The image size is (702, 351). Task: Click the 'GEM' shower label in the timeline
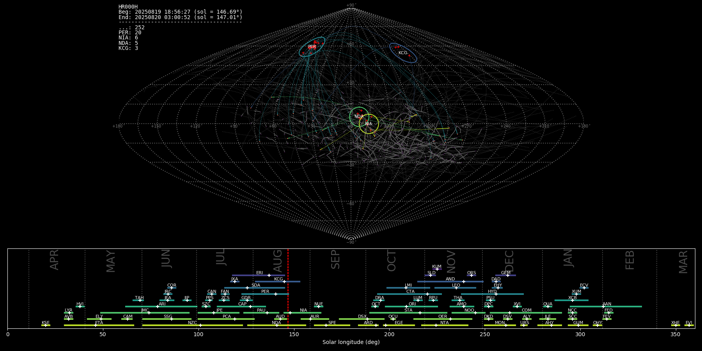click(506, 273)
